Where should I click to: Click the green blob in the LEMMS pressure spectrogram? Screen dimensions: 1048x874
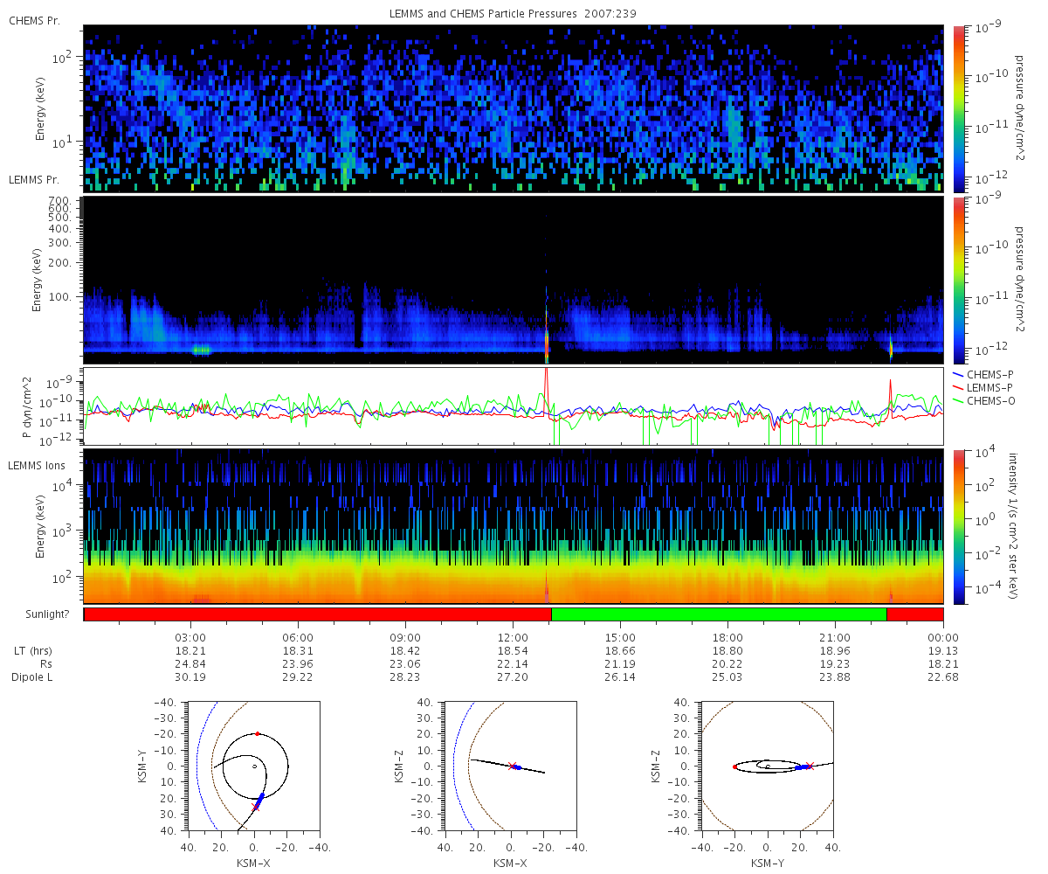202,350
